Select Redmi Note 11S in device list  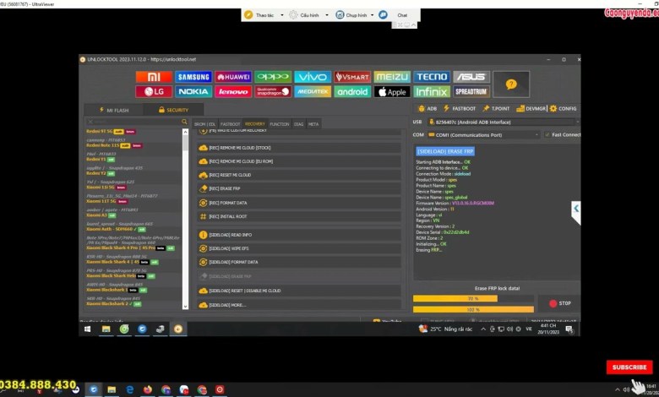coord(102,145)
